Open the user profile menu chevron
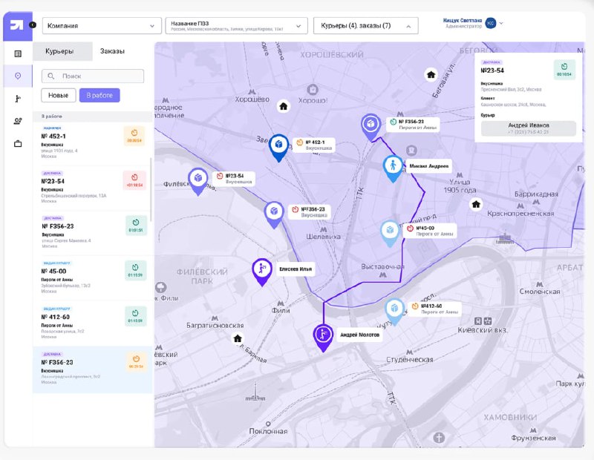This screenshot has height=460, width=594. pos(501,24)
